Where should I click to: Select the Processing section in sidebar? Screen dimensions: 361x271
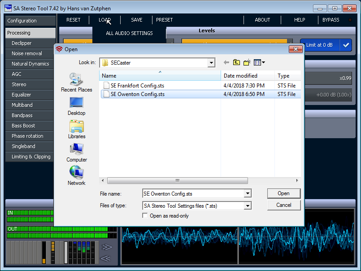pos(30,33)
